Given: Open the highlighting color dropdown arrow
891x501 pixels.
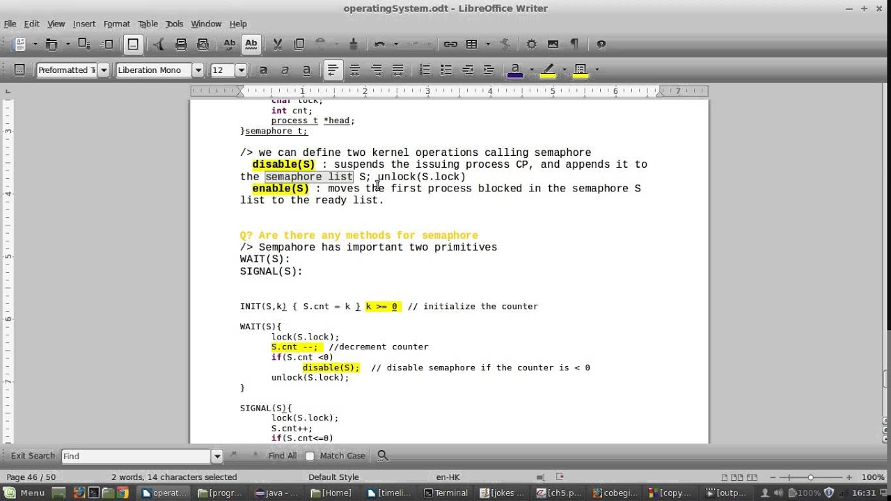Looking at the screenshot, I should 564,70.
